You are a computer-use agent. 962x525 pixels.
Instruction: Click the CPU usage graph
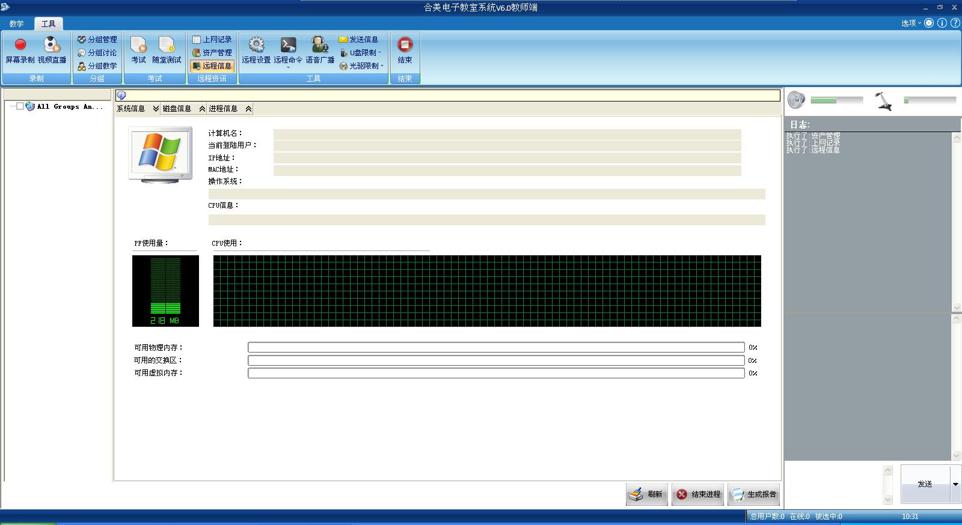[x=487, y=291]
